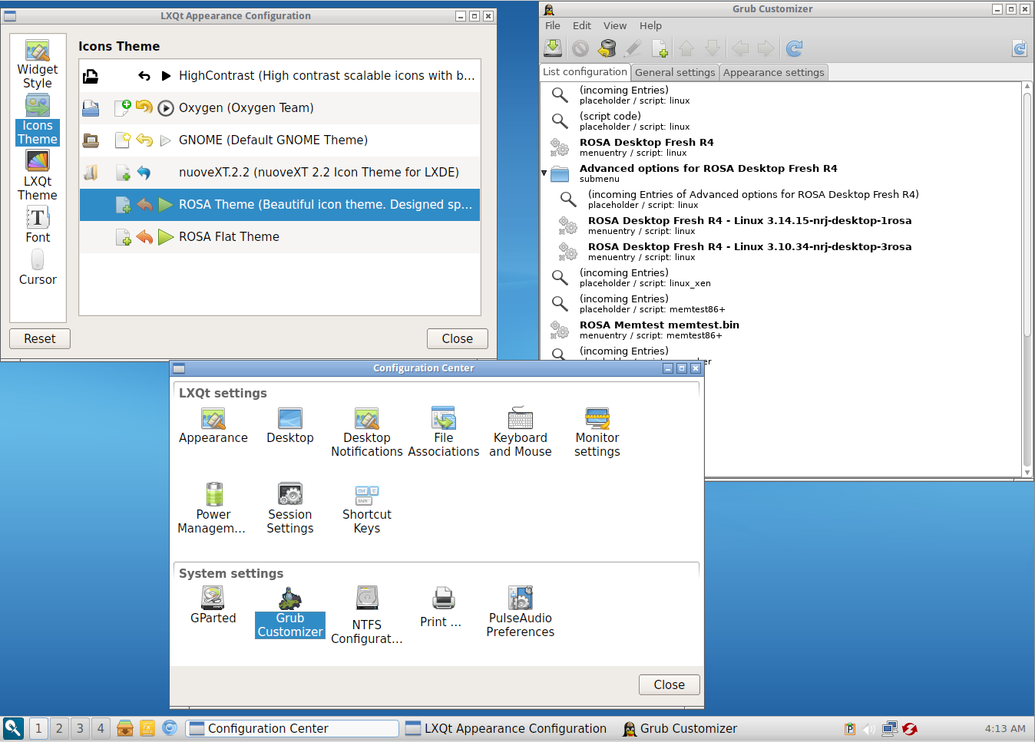Switch to the General settings tab
The width and height of the screenshot is (1035, 742).
pos(674,72)
